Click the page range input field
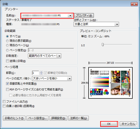This screenshot has width=140, height=129. [51, 50]
